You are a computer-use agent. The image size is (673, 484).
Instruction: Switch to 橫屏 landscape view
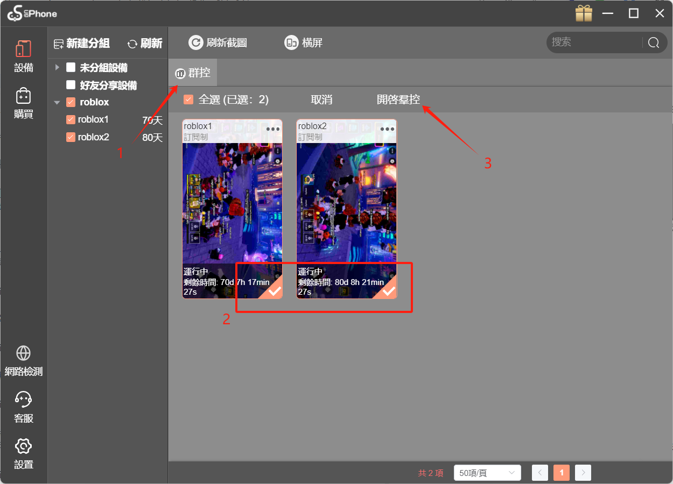(304, 43)
